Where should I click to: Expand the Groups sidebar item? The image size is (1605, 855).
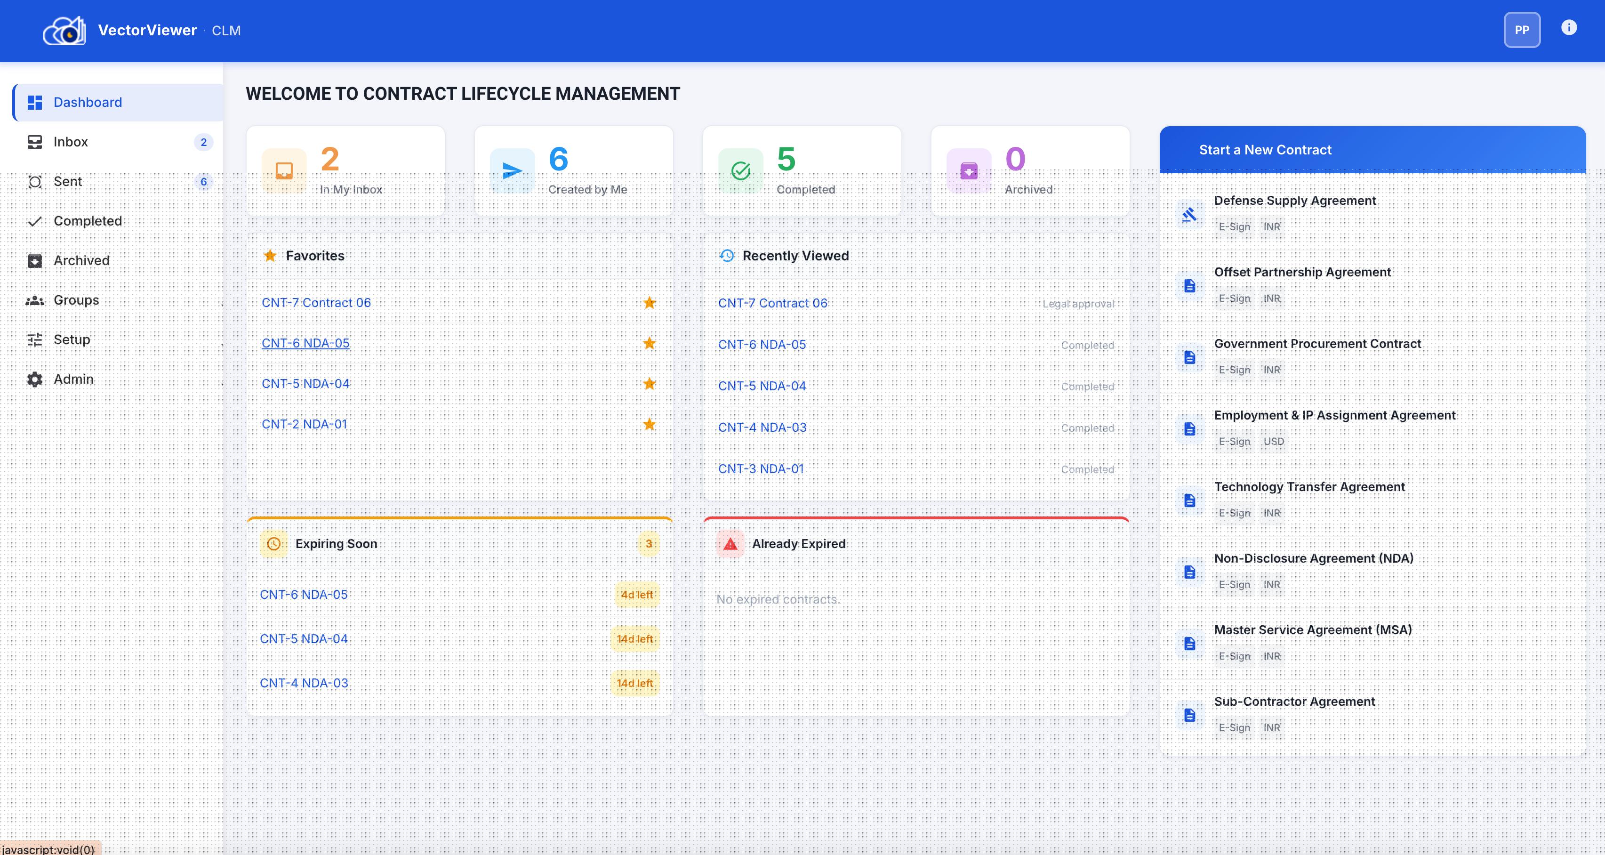click(x=119, y=300)
